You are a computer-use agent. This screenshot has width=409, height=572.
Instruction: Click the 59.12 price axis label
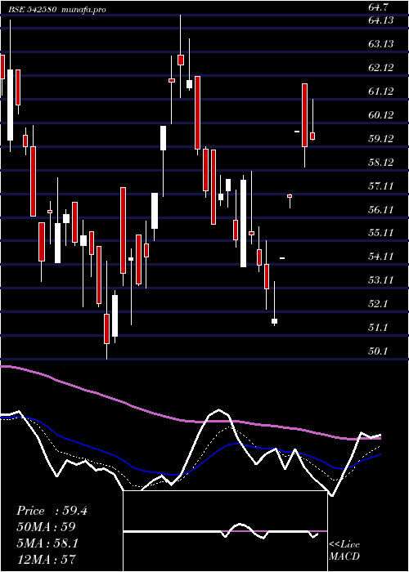coord(381,139)
